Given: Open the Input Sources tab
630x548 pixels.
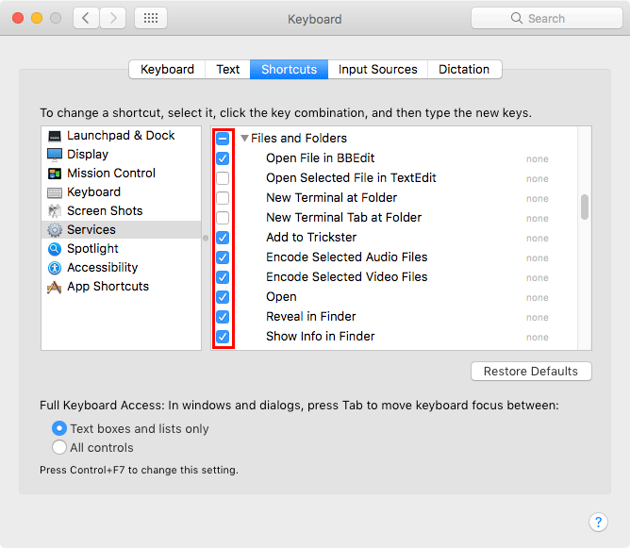Looking at the screenshot, I should click(x=377, y=69).
